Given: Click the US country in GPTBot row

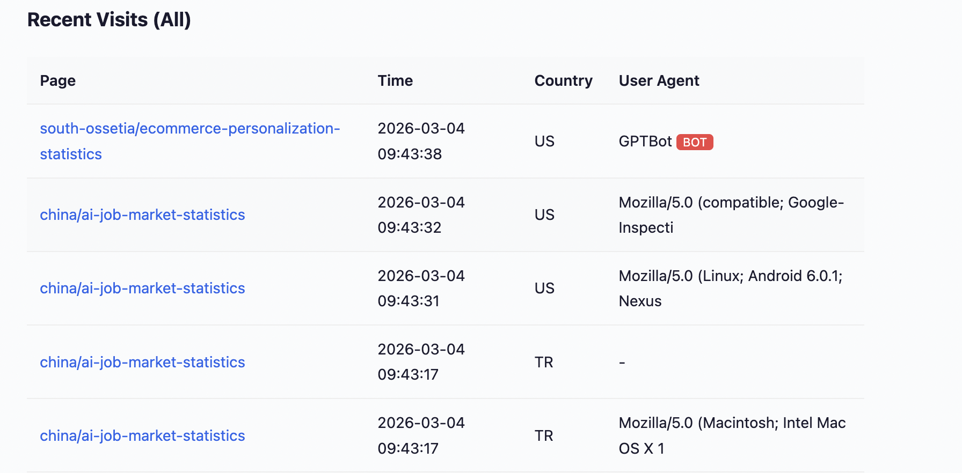Looking at the screenshot, I should point(544,142).
